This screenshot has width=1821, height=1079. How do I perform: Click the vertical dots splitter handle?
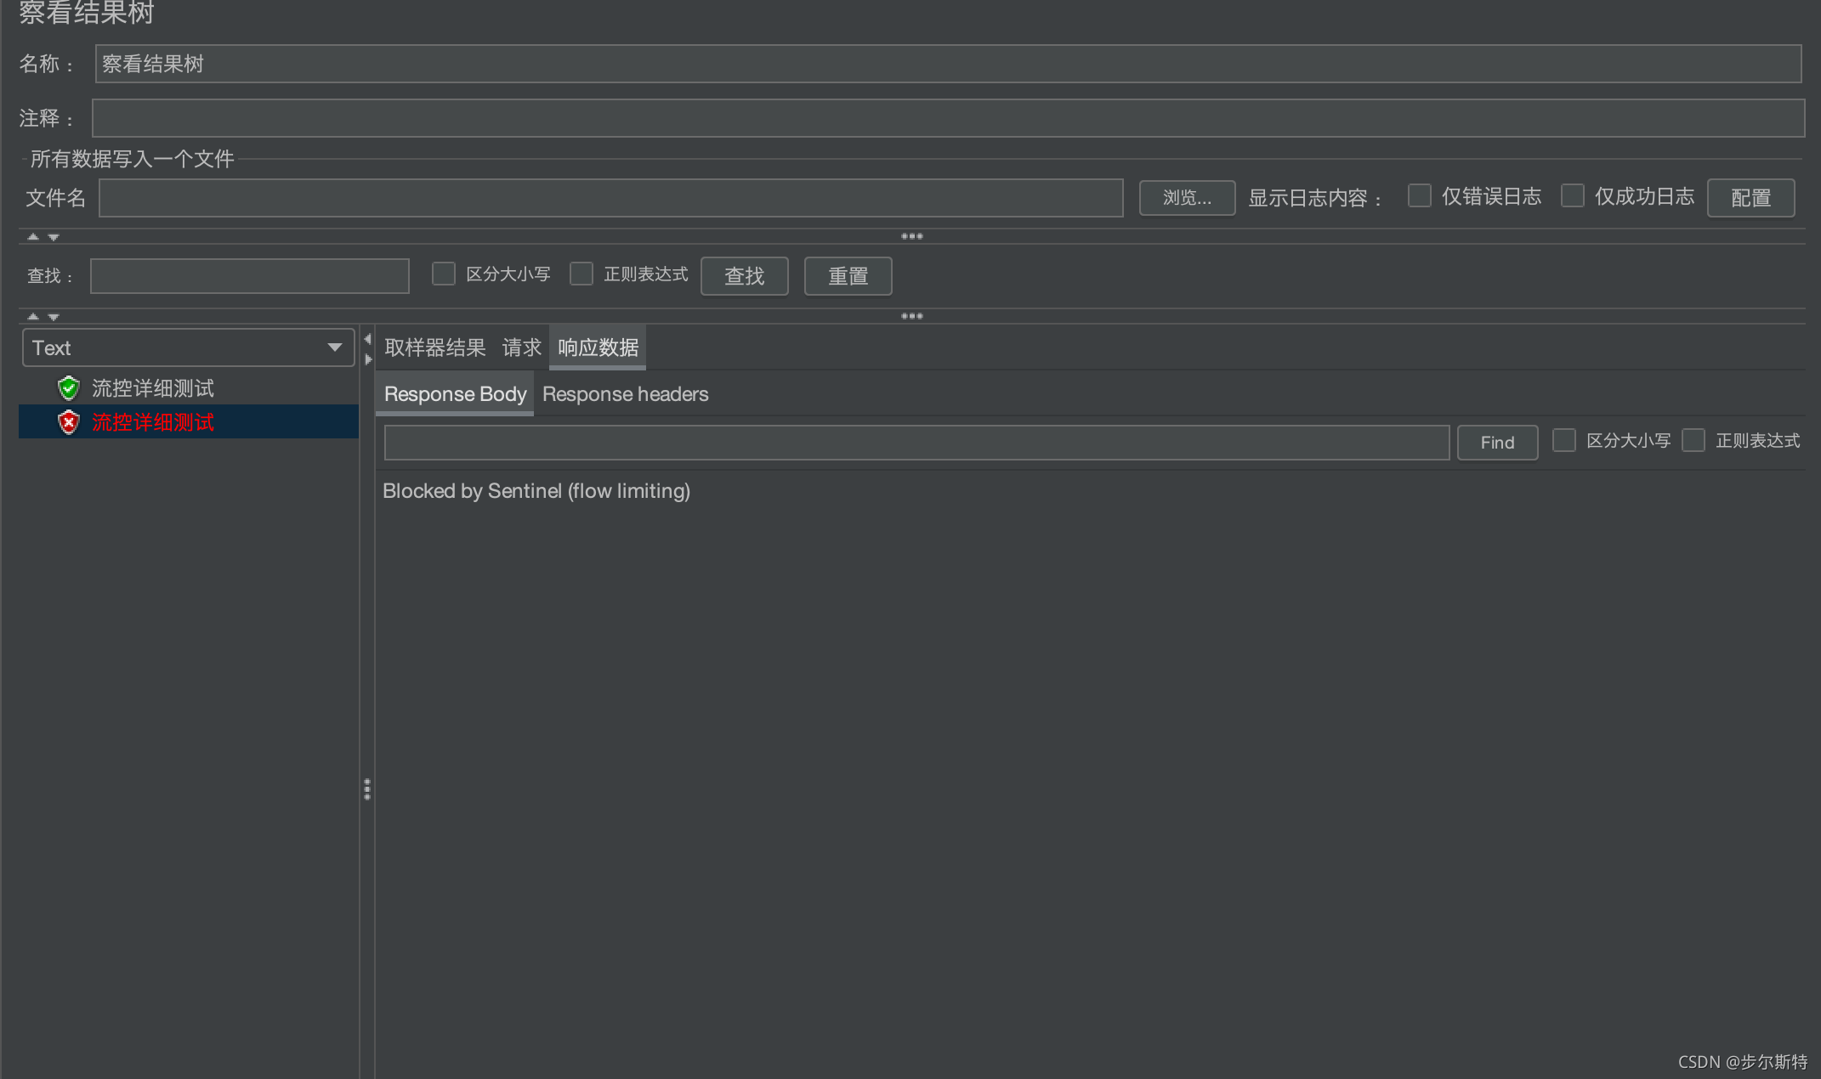pos(367,789)
